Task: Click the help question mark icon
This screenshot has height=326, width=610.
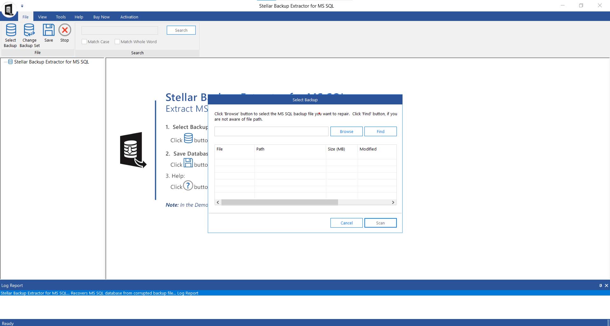Action: point(188,185)
